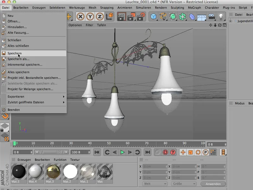This screenshot has height=190, width=253.
Task: Click Beenden to quit application
Action: 34,110
